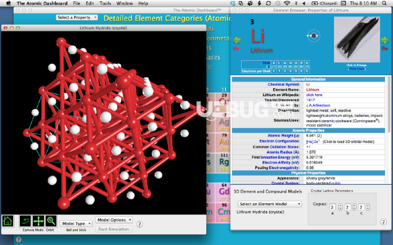The width and height of the screenshot is (393, 245).
Task: Click the lithium atom orbital icon
Action: tap(314, 36)
